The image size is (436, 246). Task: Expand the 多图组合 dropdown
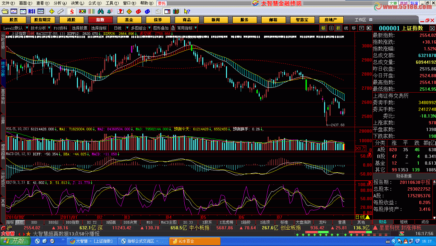click(149, 28)
